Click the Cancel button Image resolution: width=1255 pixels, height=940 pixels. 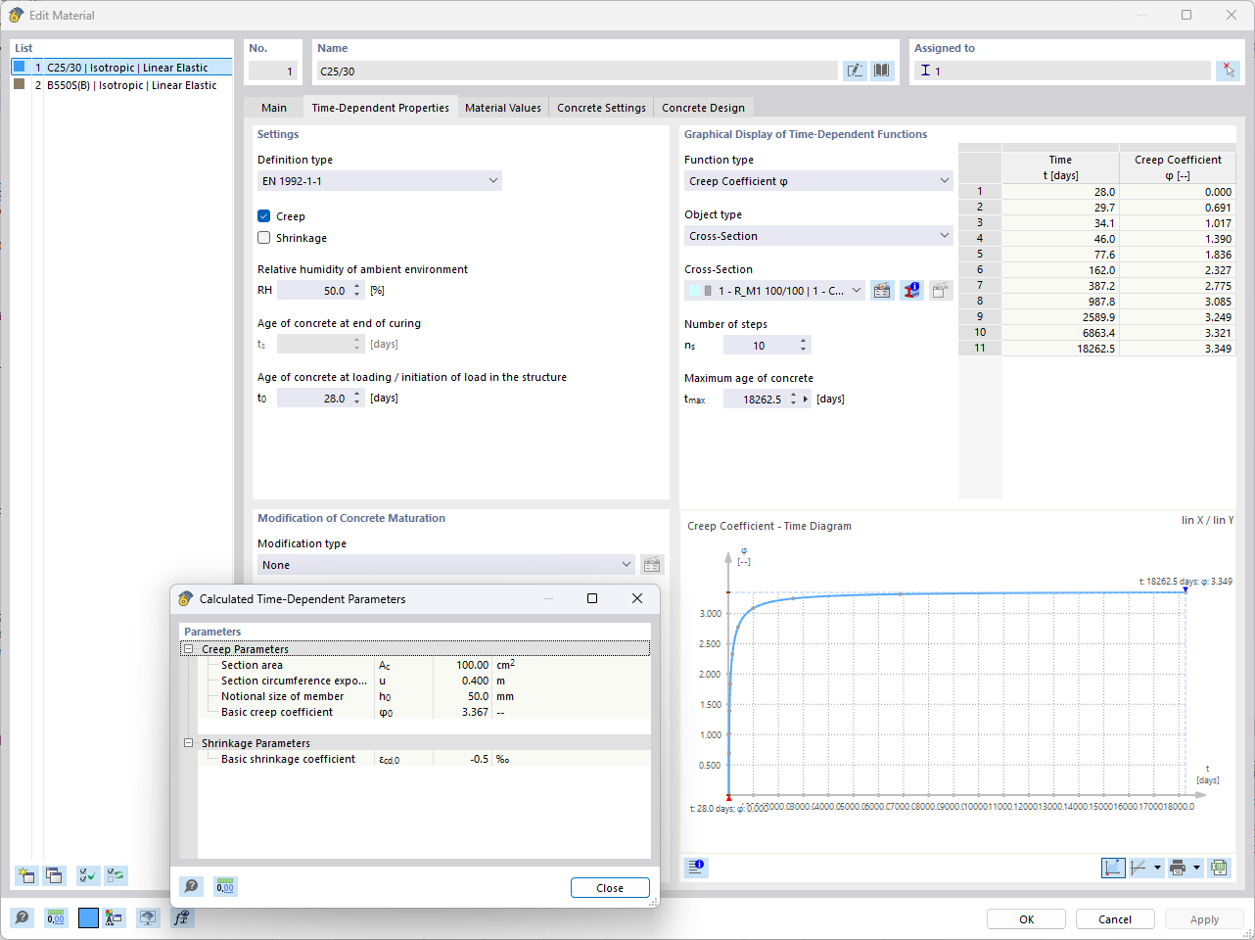coord(1115,919)
